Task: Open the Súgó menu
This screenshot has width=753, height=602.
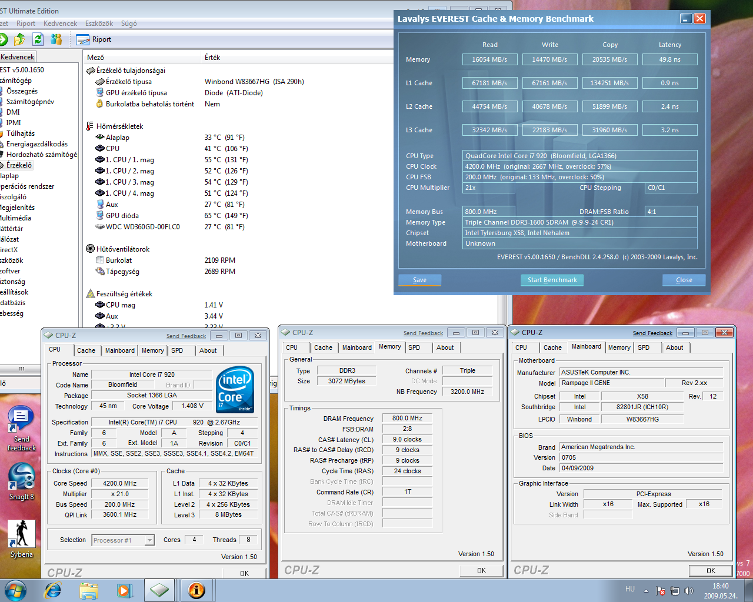Action: (x=129, y=24)
